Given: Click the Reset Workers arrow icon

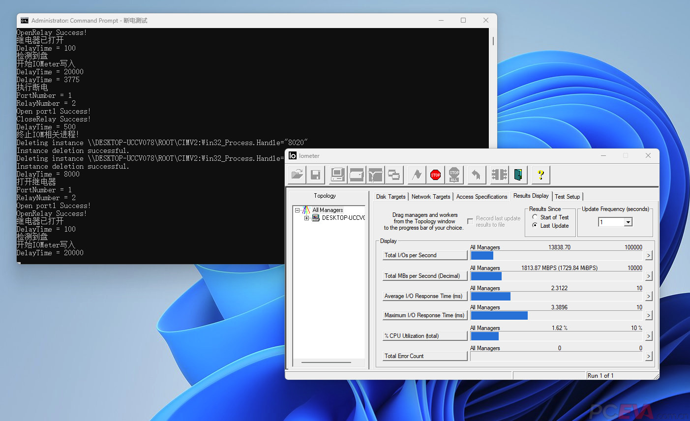Looking at the screenshot, I should 476,175.
